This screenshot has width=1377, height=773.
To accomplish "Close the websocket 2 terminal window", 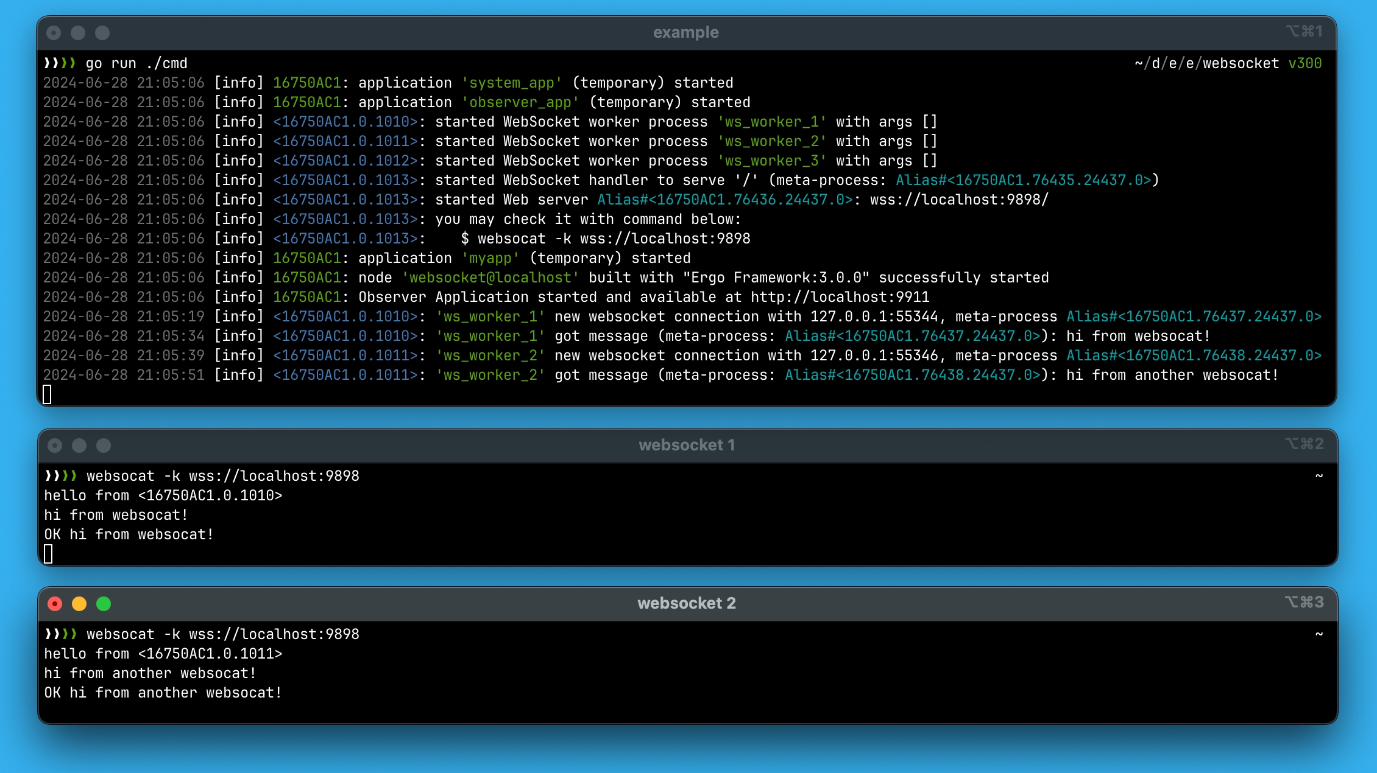I will (x=55, y=604).
